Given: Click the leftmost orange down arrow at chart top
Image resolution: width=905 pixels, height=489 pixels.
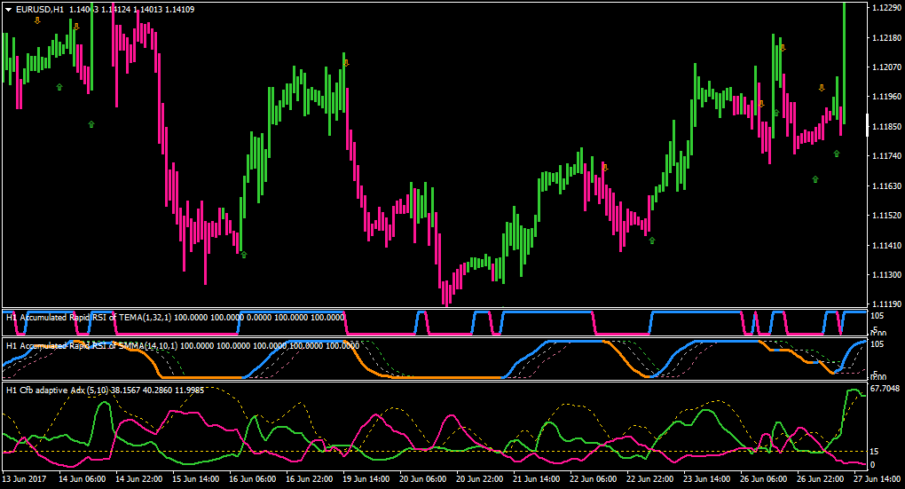Looking at the screenshot, I should (37, 20).
